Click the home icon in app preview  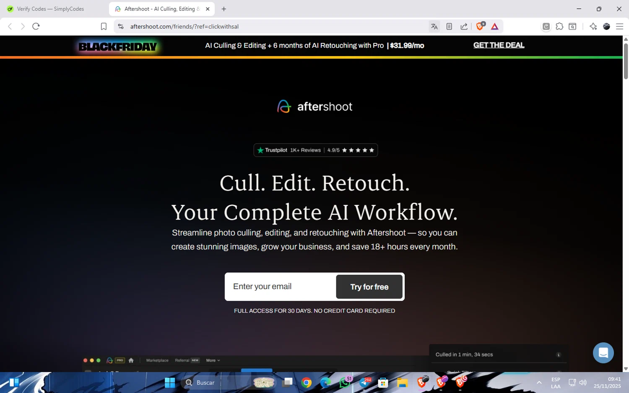coord(131,360)
